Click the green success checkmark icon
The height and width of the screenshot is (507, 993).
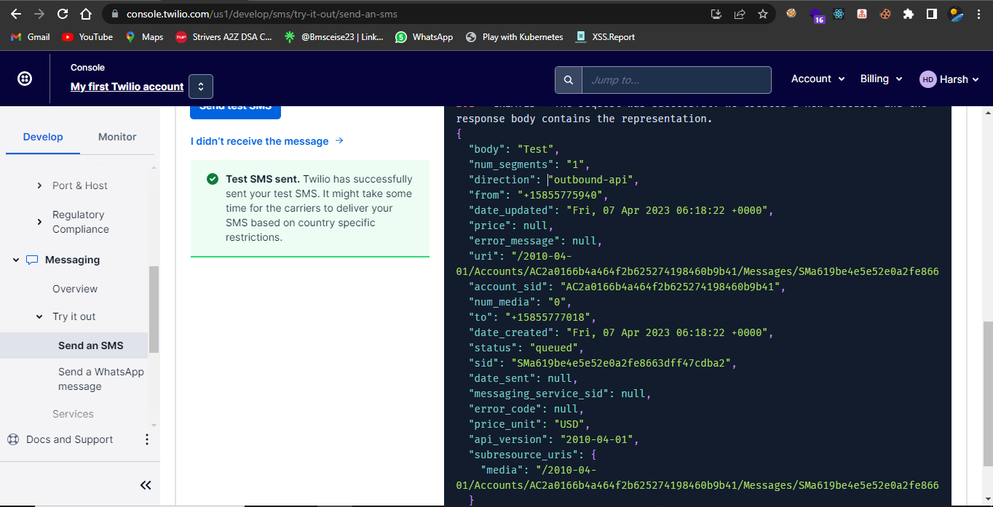tap(213, 179)
